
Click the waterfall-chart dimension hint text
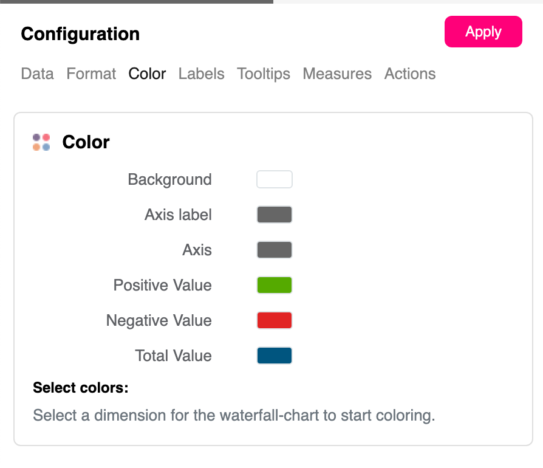click(x=234, y=416)
